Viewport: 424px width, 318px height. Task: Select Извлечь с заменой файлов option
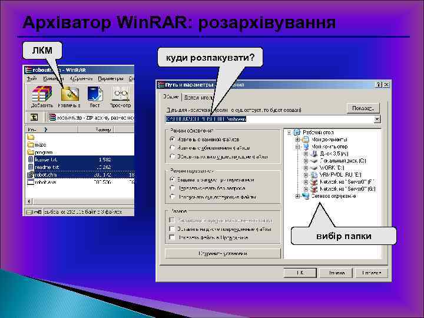tap(173, 140)
